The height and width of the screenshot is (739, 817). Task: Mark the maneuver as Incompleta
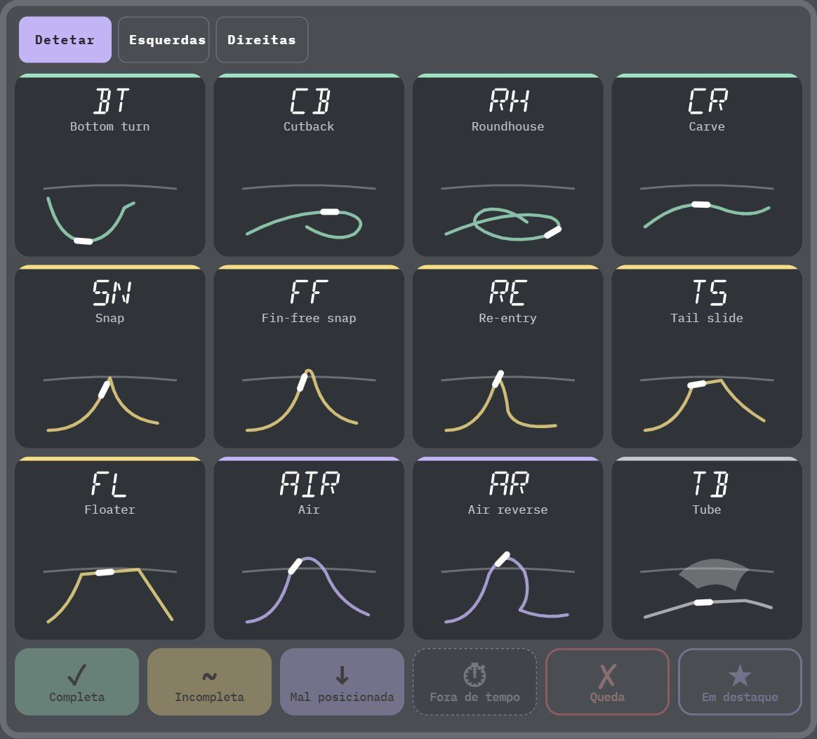coord(209,681)
